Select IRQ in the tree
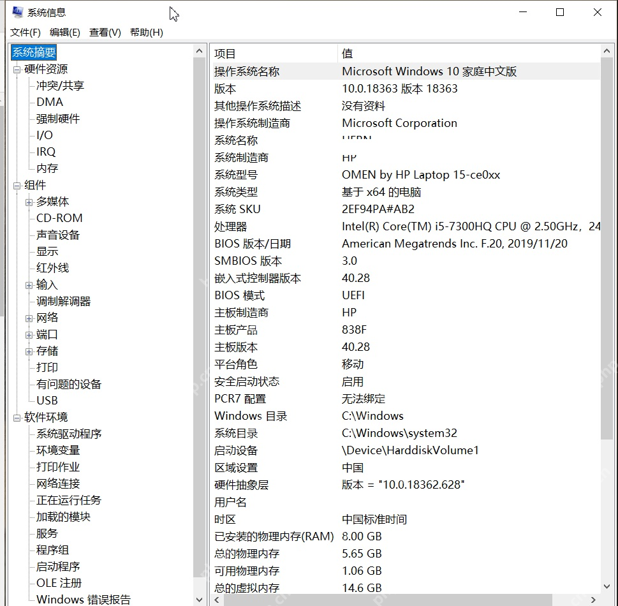 tap(46, 152)
